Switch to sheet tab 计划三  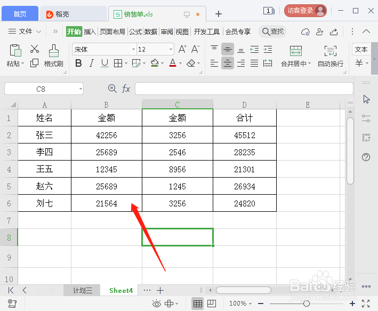click(82, 291)
